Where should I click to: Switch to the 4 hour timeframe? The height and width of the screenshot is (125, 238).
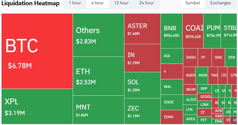[97, 3]
